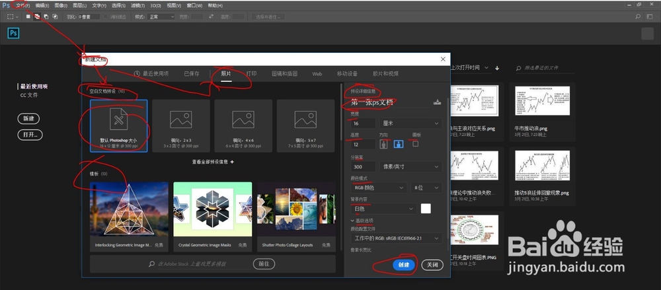Select the Subtract from selection icon
661x290 pixels.
(x=46, y=17)
